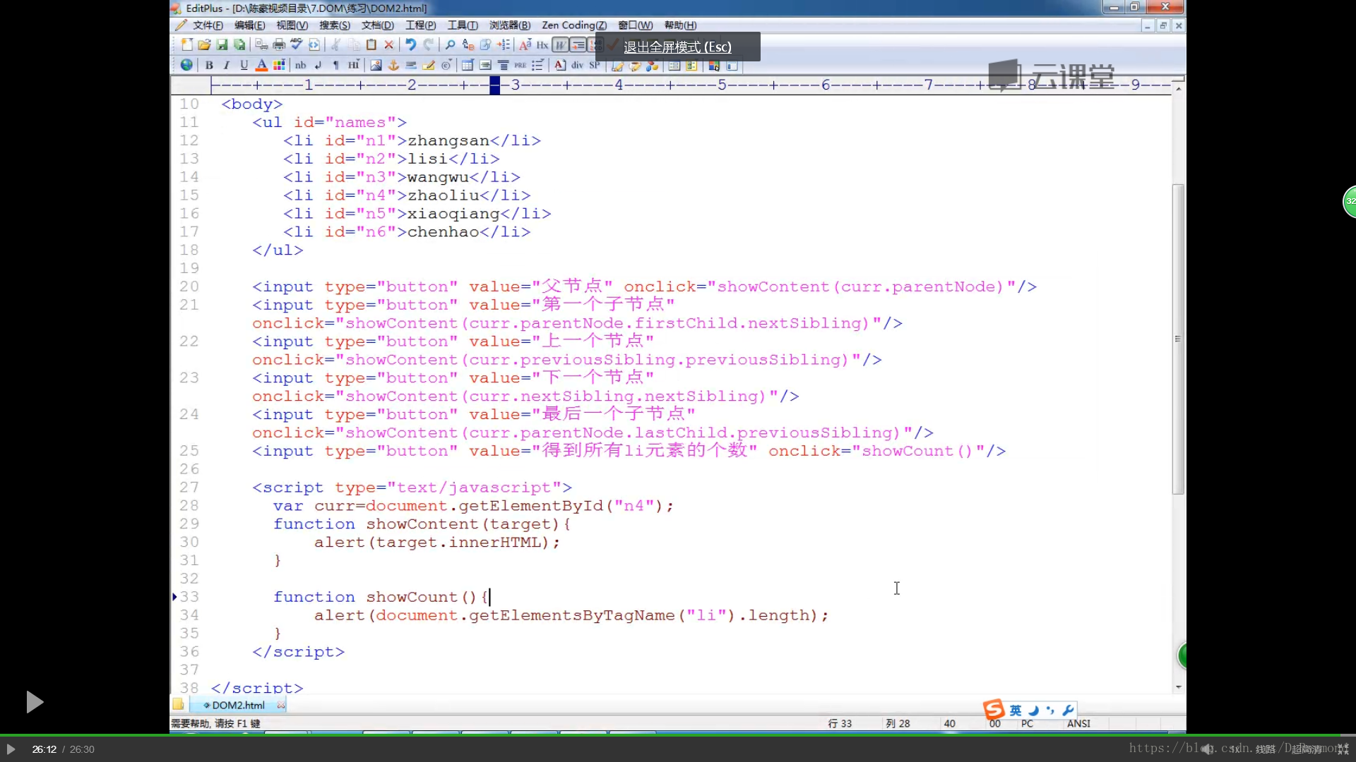This screenshot has width=1356, height=762.
Task: Open the 工具(T) menu
Action: coord(463,25)
